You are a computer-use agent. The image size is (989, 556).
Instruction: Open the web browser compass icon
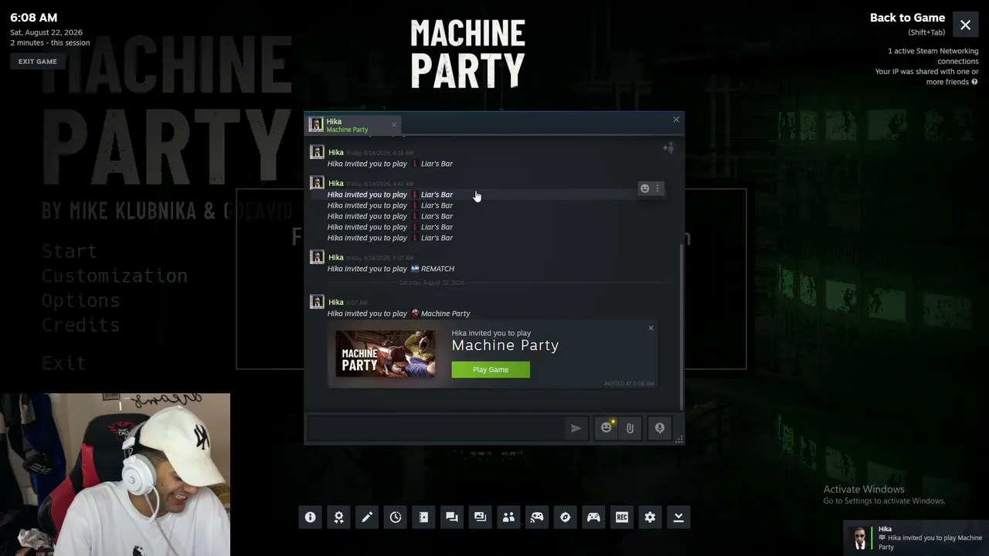point(565,517)
